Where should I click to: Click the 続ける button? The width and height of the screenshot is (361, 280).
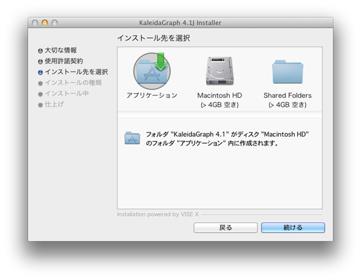[x=293, y=228]
